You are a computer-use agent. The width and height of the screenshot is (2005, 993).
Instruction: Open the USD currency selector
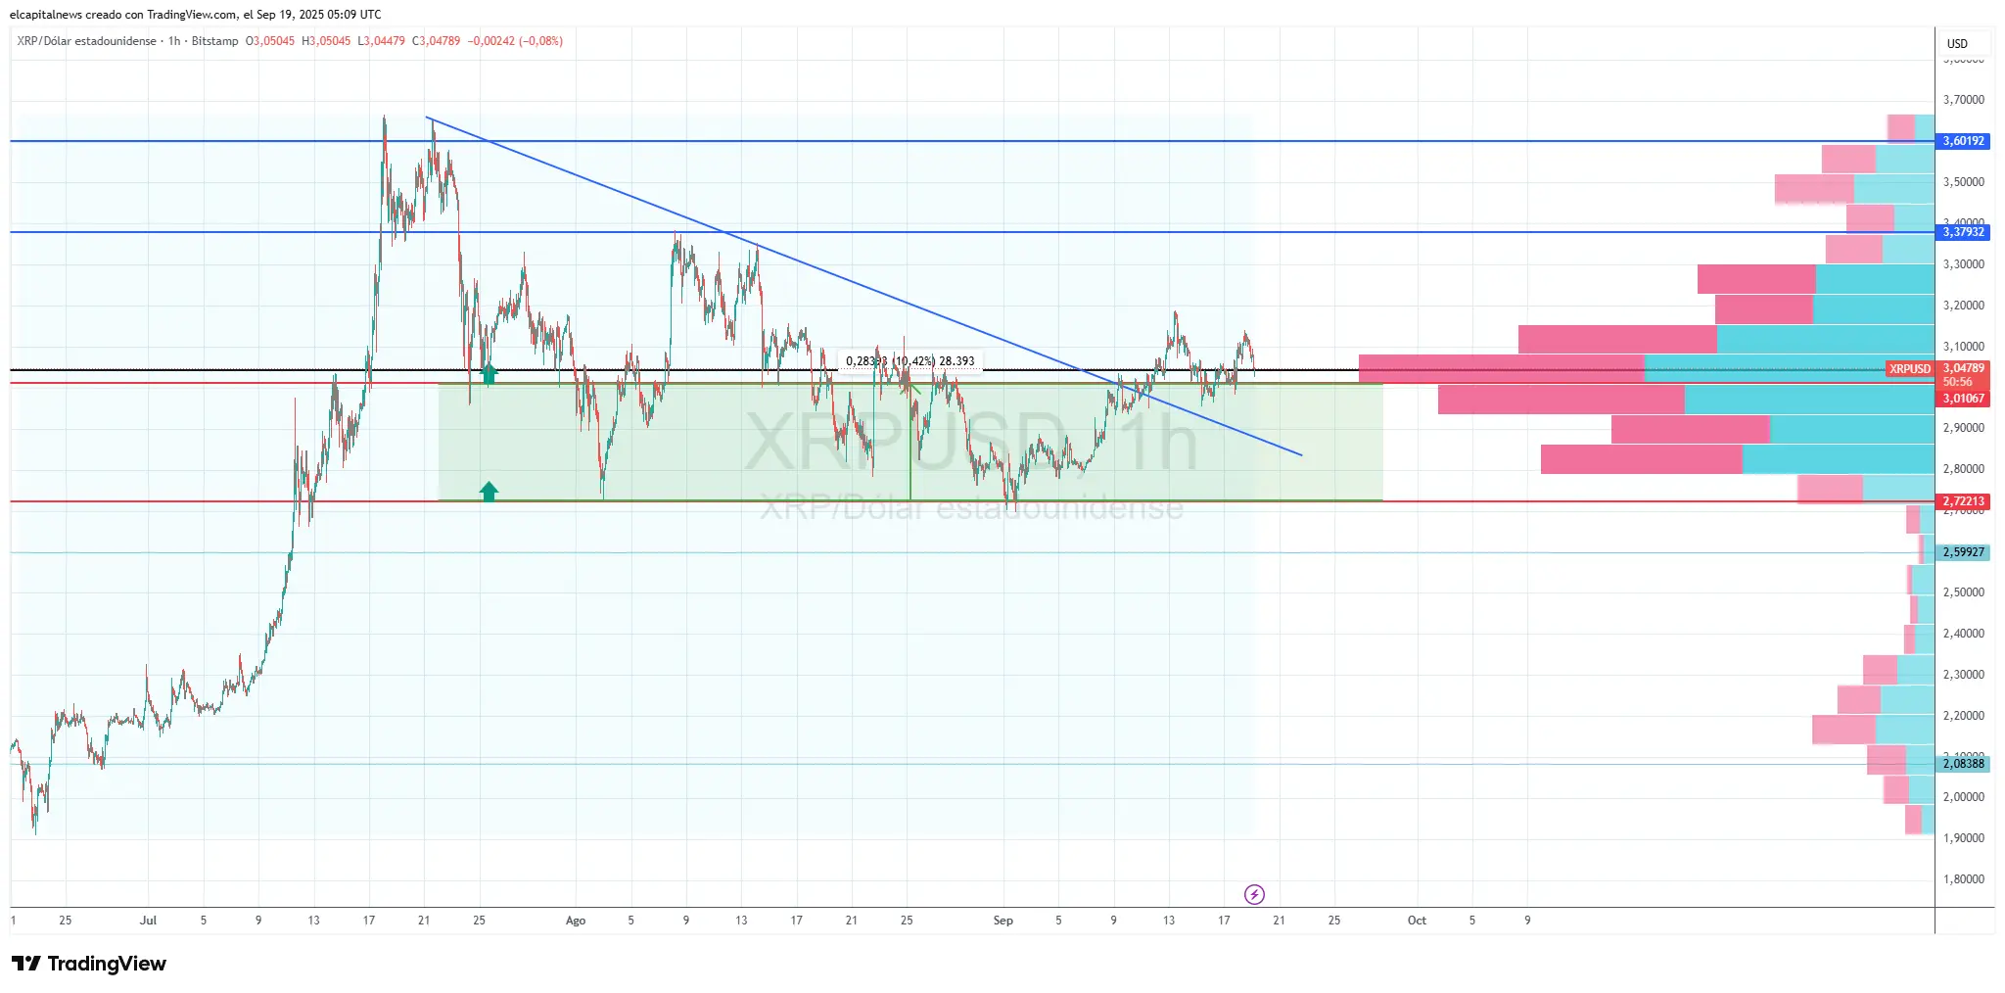[1958, 44]
